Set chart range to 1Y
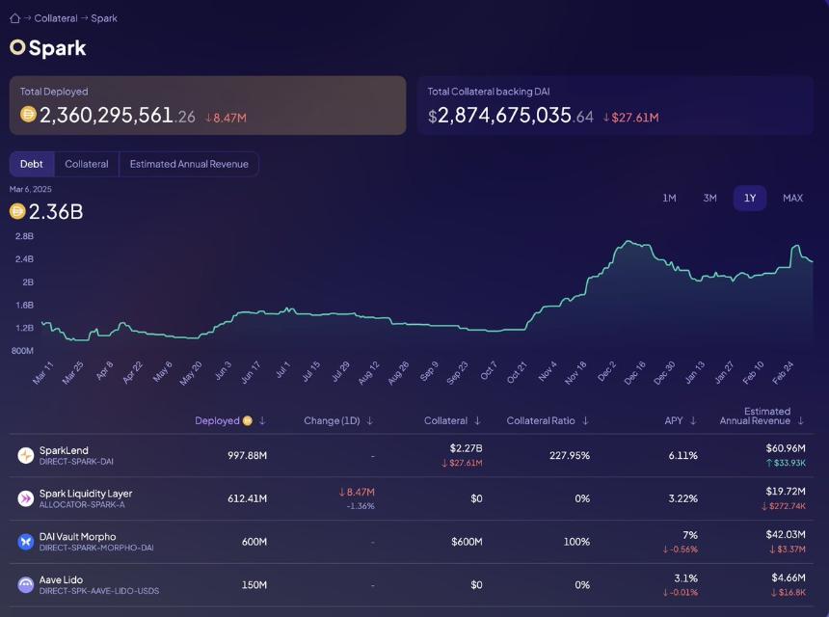This screenshot has width=829, height=617. (750, 198)
